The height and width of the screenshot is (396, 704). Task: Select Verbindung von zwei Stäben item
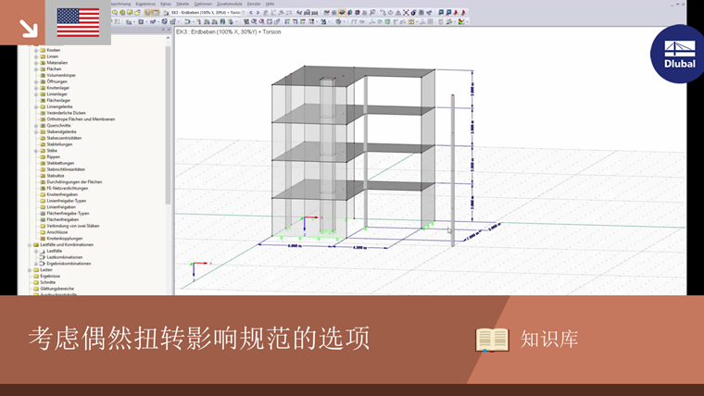point(73,226)
